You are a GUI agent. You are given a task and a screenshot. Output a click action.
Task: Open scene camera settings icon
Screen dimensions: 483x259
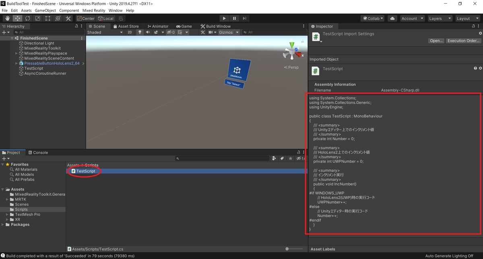[x=211, y=32]
